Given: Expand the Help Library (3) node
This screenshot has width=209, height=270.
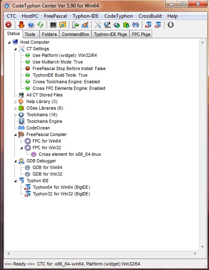Looking at the screenshot, I should click(15, 102).
